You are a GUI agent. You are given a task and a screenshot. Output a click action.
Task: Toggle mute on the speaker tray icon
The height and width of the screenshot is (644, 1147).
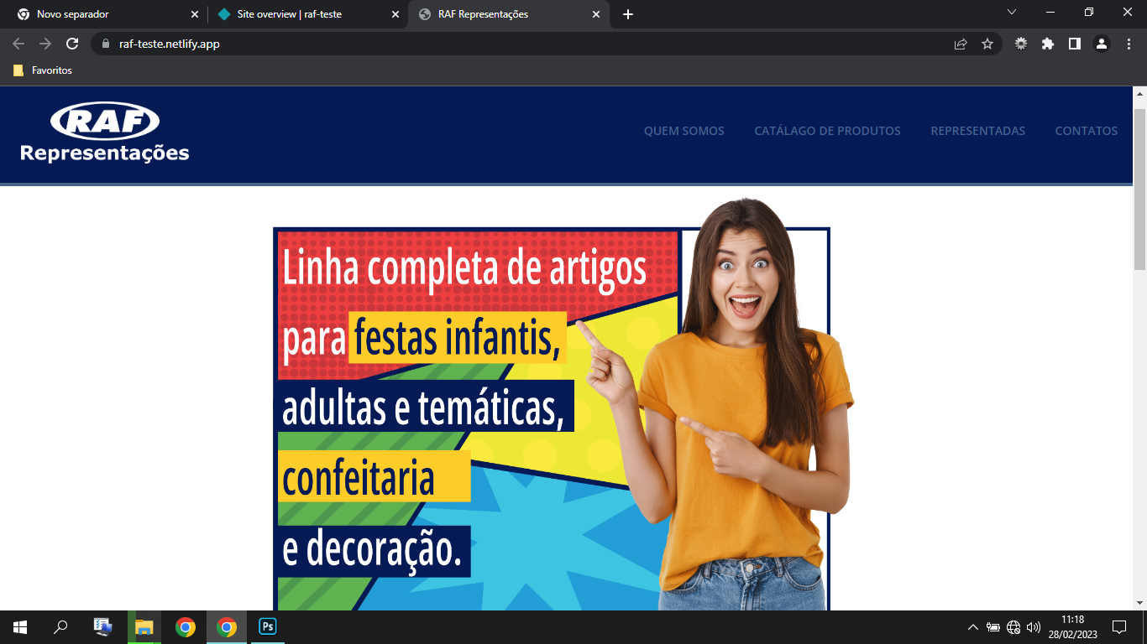1035,626
